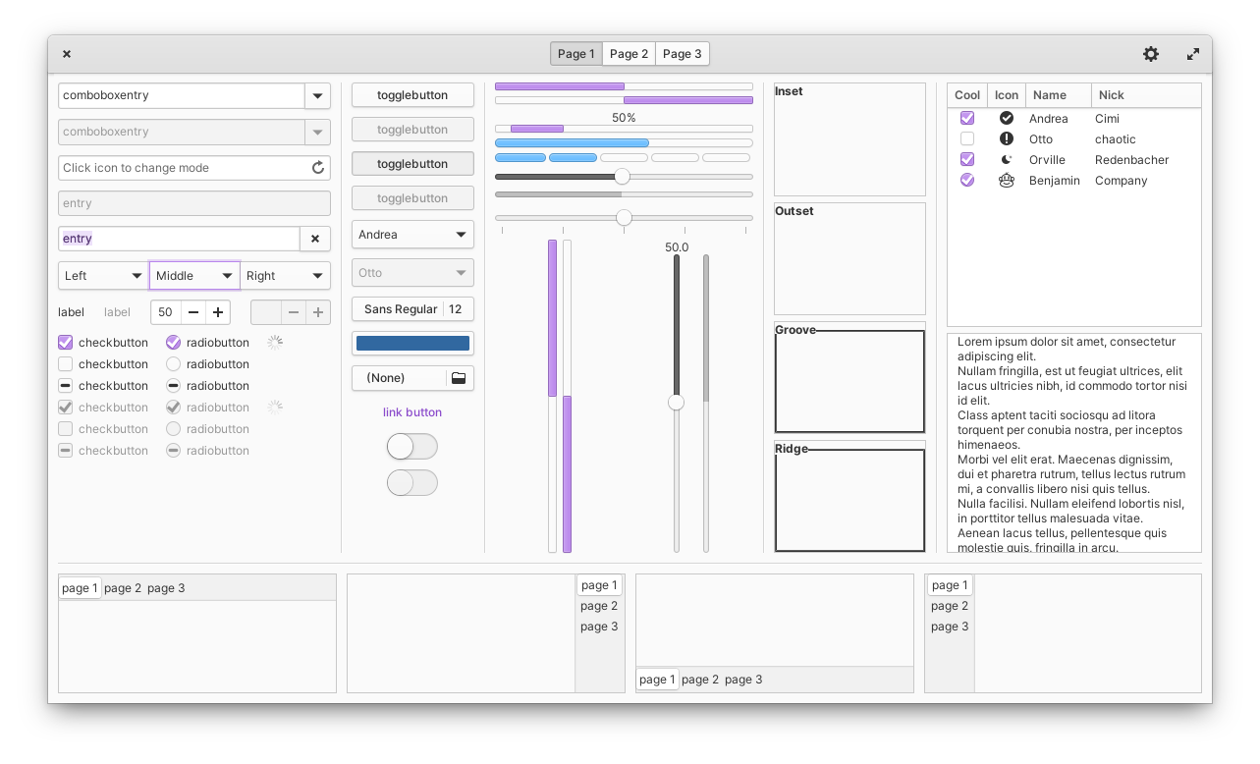Image resolution: width=1260 pixels, height=764 pixels.
Task: Open the blue color chooser button
Action: (412, 343)
